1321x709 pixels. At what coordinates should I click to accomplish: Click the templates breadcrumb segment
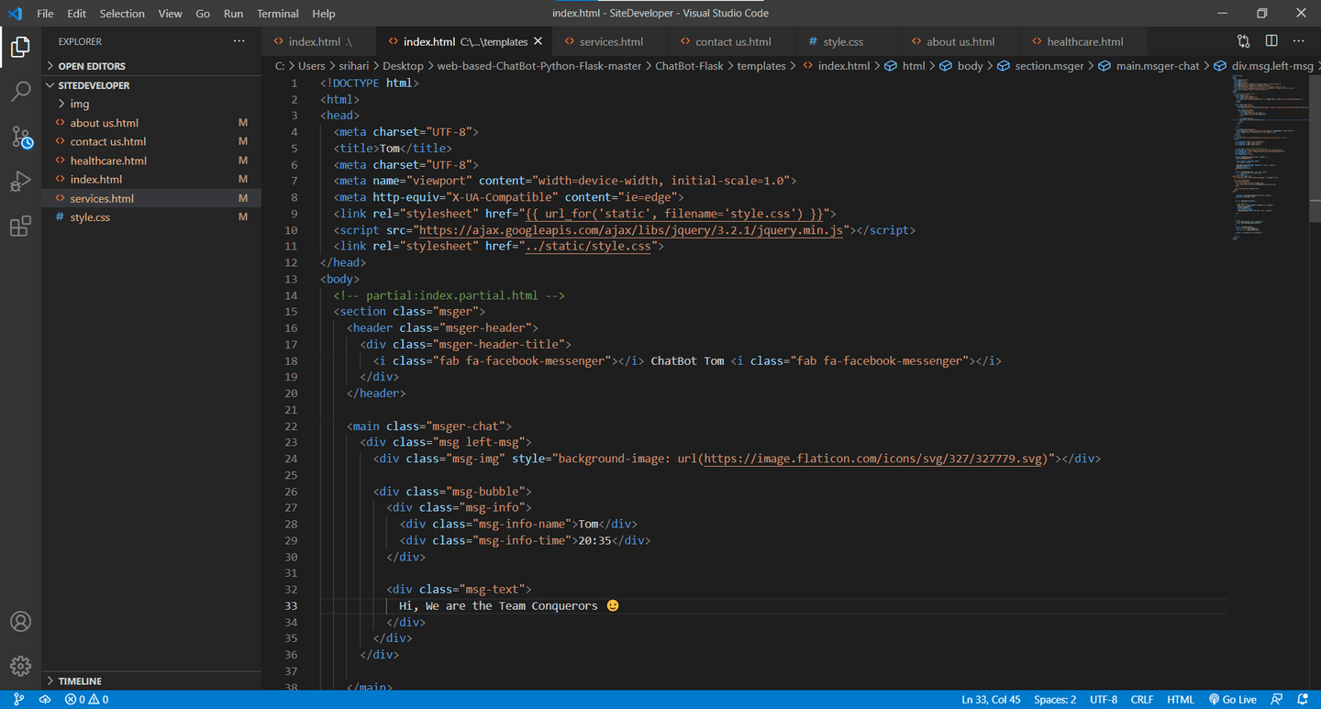click(x=761, y=66)
